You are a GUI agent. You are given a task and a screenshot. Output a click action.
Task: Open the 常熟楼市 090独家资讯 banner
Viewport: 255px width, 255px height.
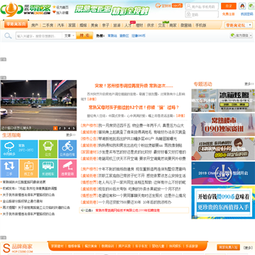pos(223,125)
